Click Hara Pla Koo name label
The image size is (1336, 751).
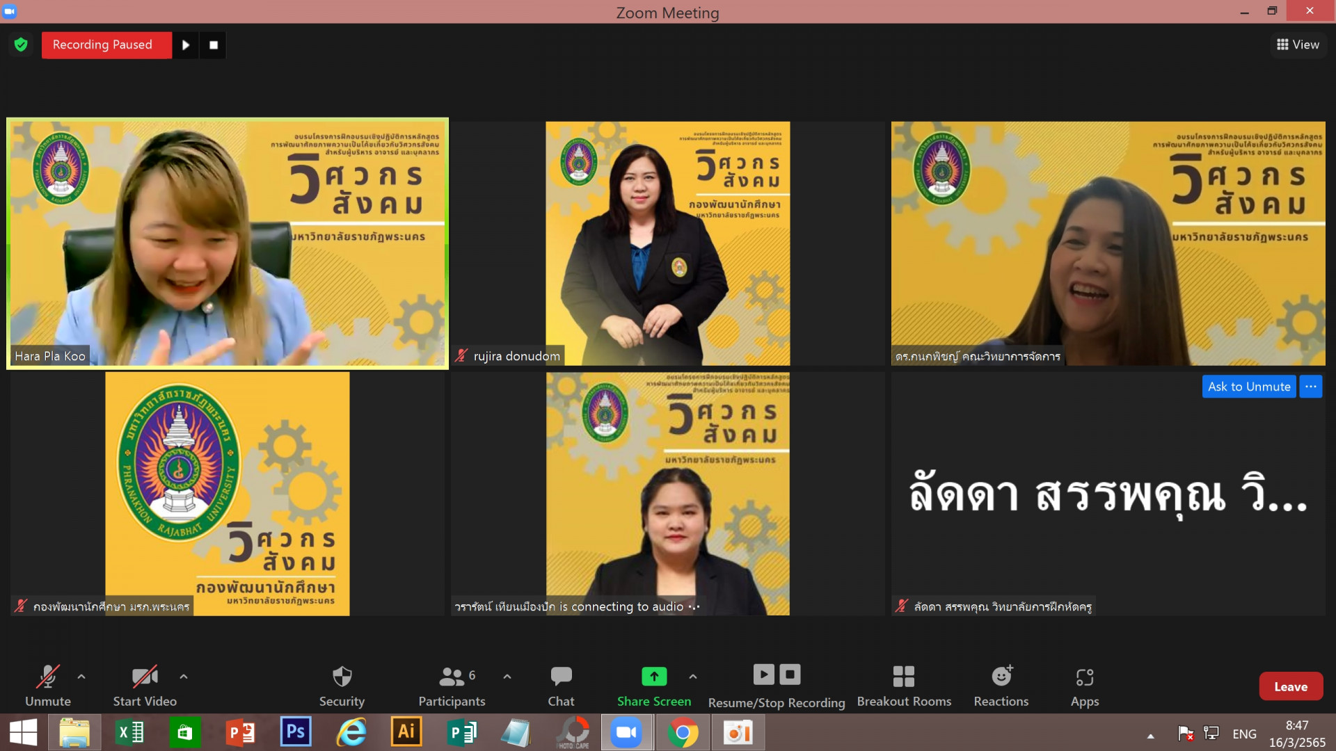tap(50, 356)
